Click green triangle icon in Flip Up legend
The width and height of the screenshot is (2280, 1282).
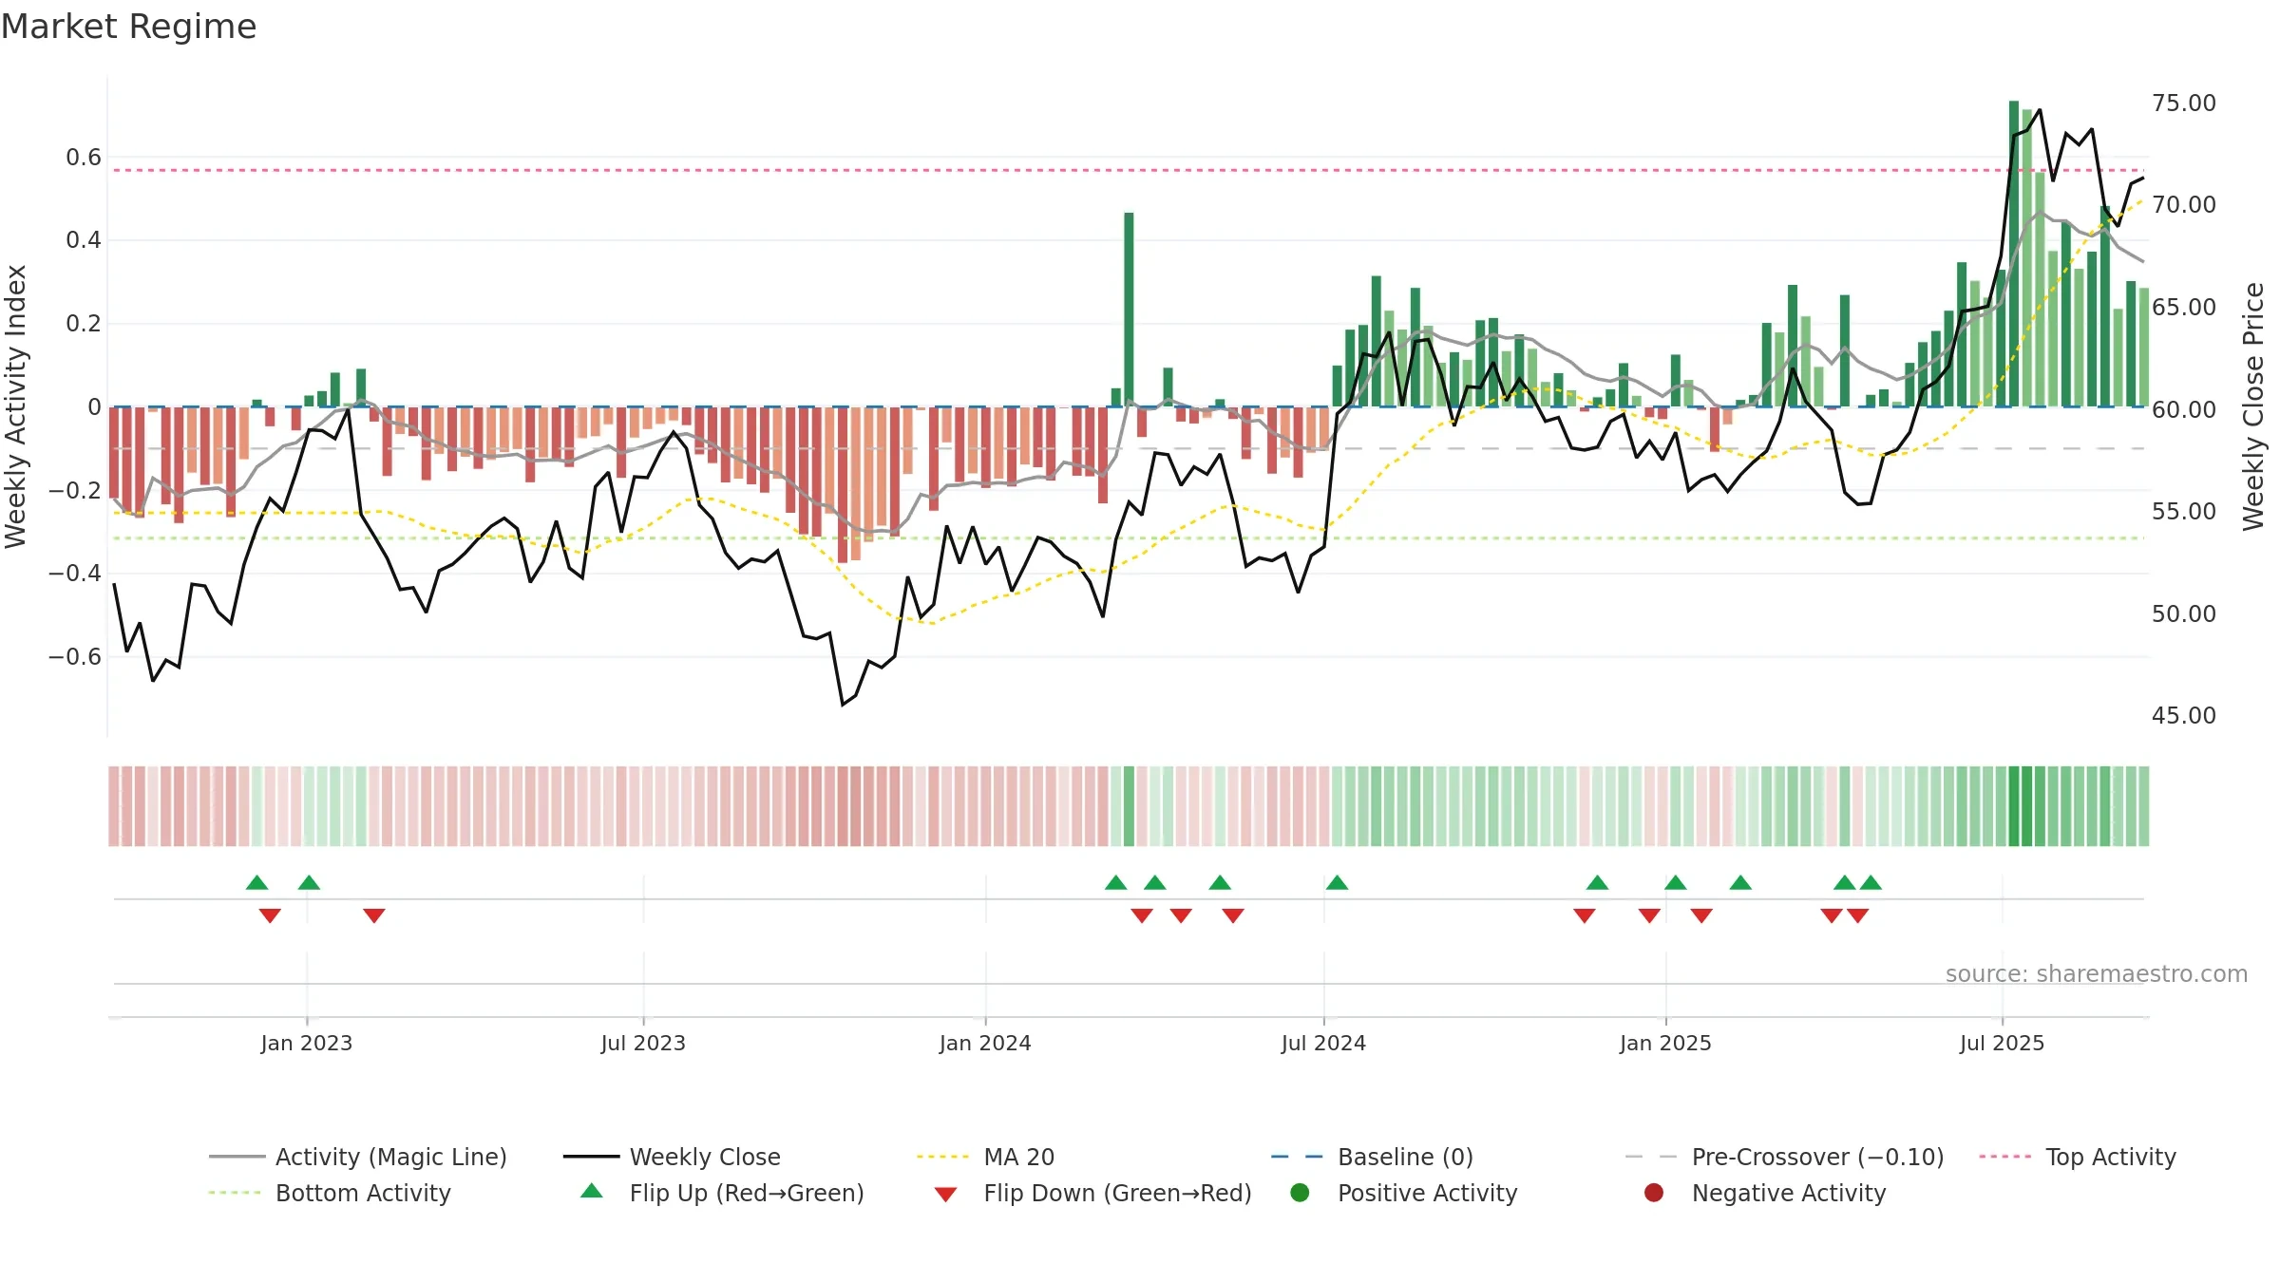(x=592, y=1191)
